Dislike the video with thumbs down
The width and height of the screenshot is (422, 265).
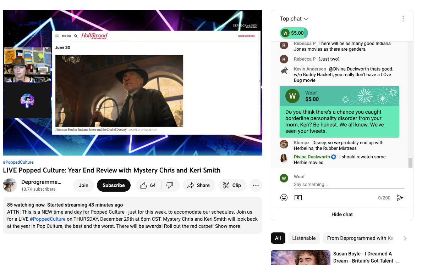170,185
